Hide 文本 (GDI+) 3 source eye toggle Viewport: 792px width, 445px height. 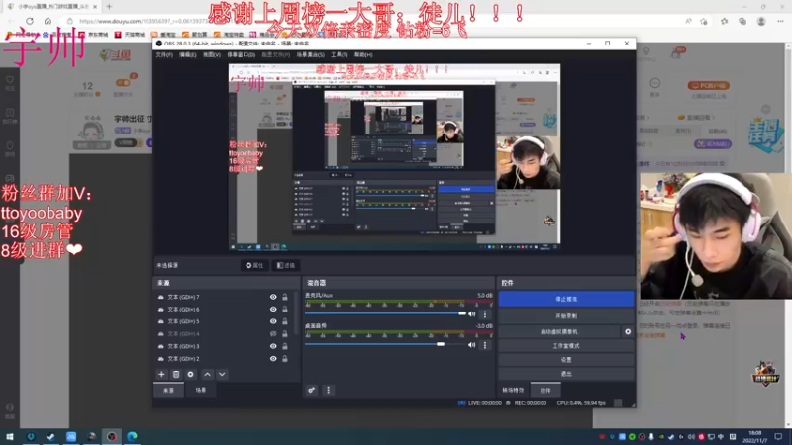tap(273, 346)
